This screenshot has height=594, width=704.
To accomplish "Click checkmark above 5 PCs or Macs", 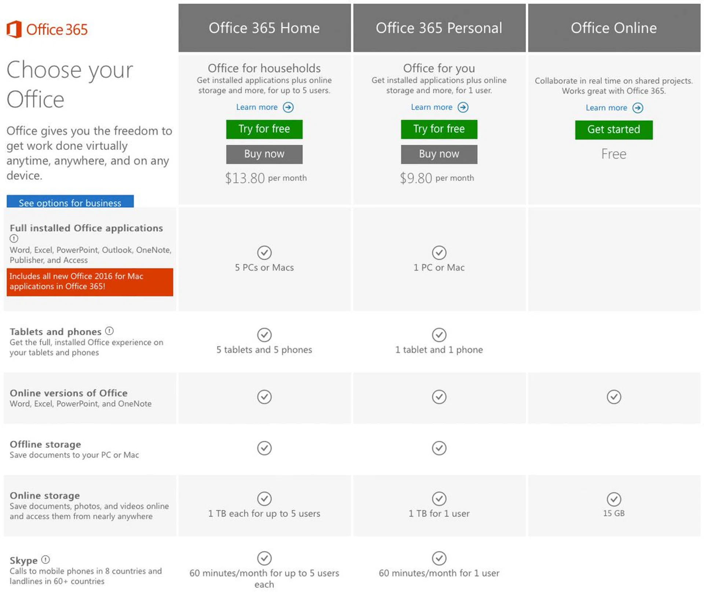I will coord(264,252).
